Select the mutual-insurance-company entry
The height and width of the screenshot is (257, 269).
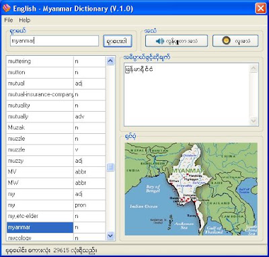pyautogui.click(x=56, y=95)
